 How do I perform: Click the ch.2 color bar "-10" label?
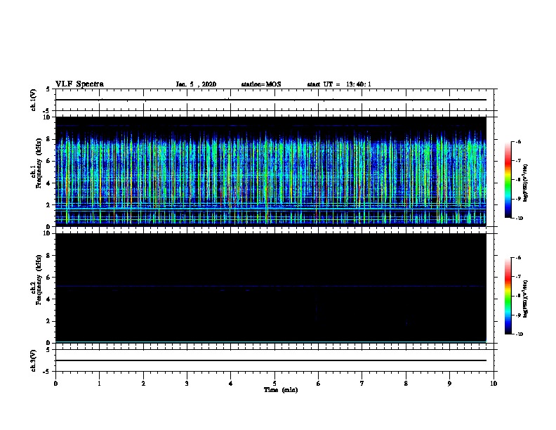point(519,334)
